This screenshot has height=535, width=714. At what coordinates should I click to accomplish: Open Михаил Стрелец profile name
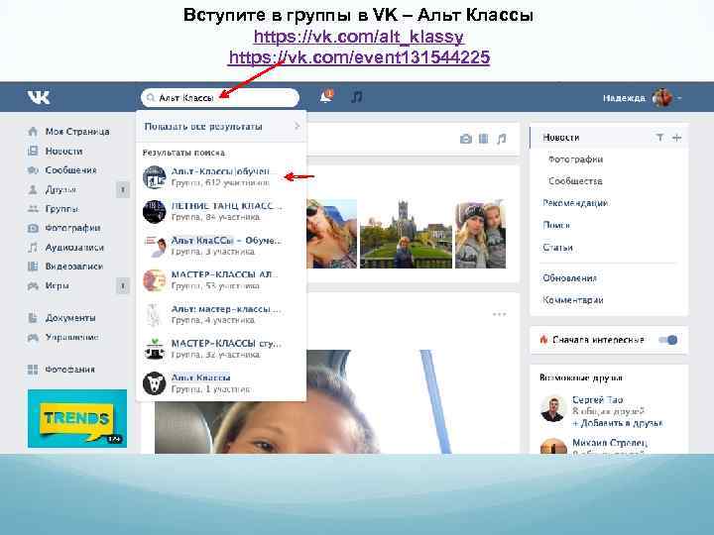[609, 443]
